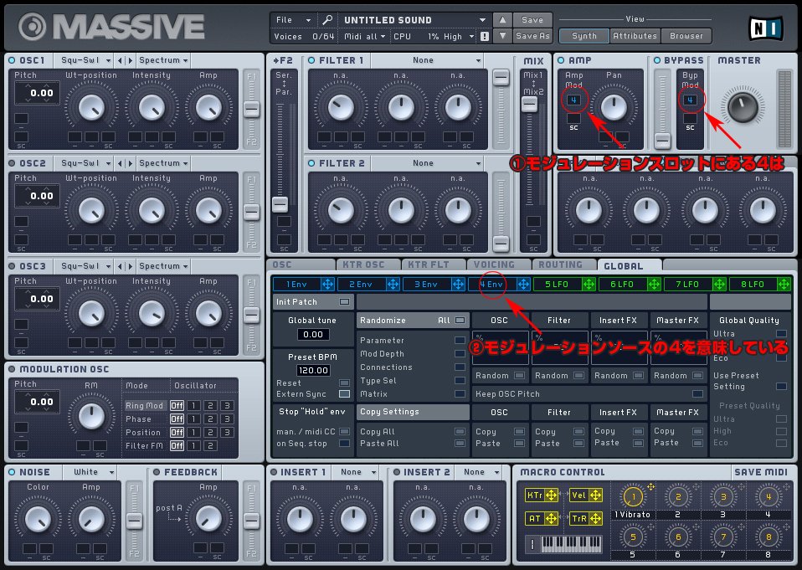Tick the Extern Sync checkbox
This screenshot has width=802, height=570.
344,393
